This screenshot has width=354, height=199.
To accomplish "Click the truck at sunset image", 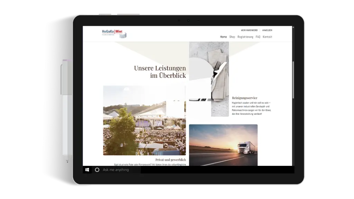I will pos(223,145).
